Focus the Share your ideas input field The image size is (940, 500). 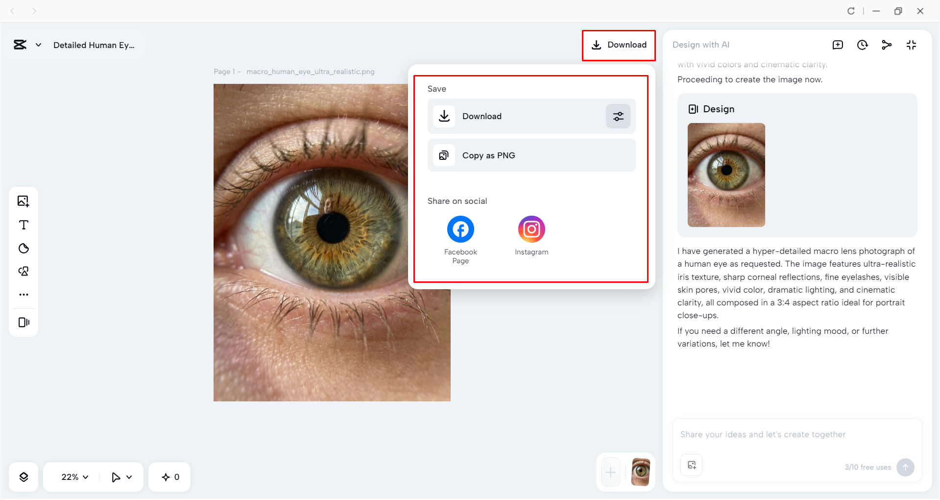[797, 435]
